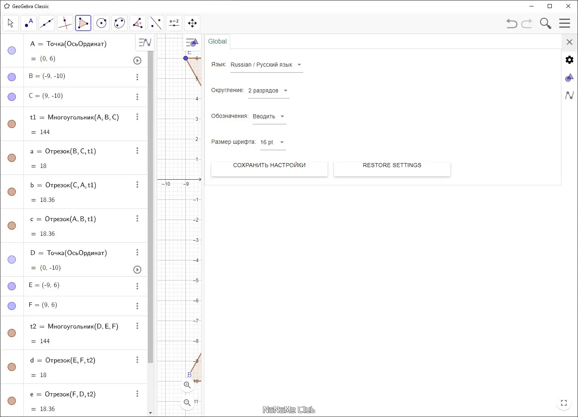Open the labeling dropdown showing Вводить
578x417 pixels.
coord(269,117)
